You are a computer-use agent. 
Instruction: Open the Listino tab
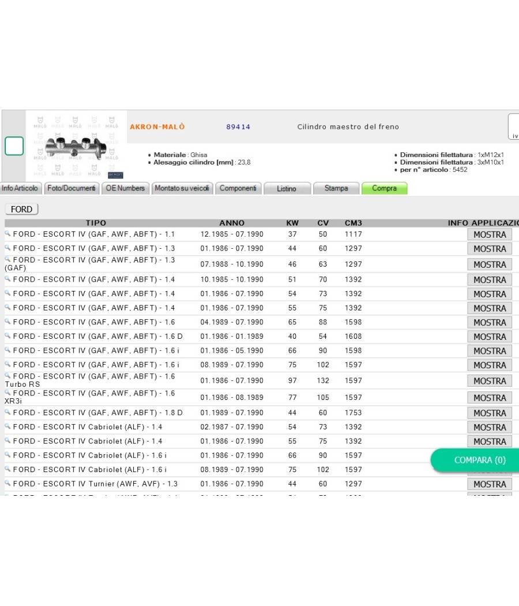[x=287, y=189]
